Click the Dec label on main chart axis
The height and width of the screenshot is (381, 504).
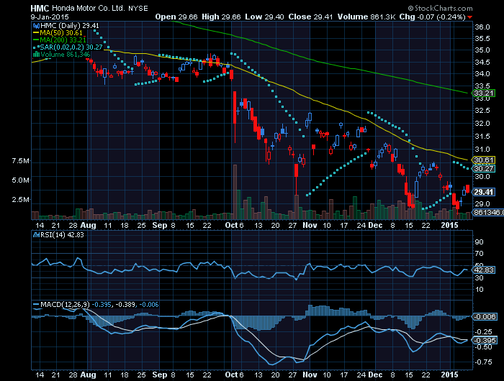pyautogui.click(x=375, y=225)
